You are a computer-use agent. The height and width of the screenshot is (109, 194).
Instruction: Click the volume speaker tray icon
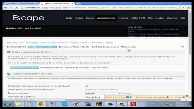(x=171, y=104)
